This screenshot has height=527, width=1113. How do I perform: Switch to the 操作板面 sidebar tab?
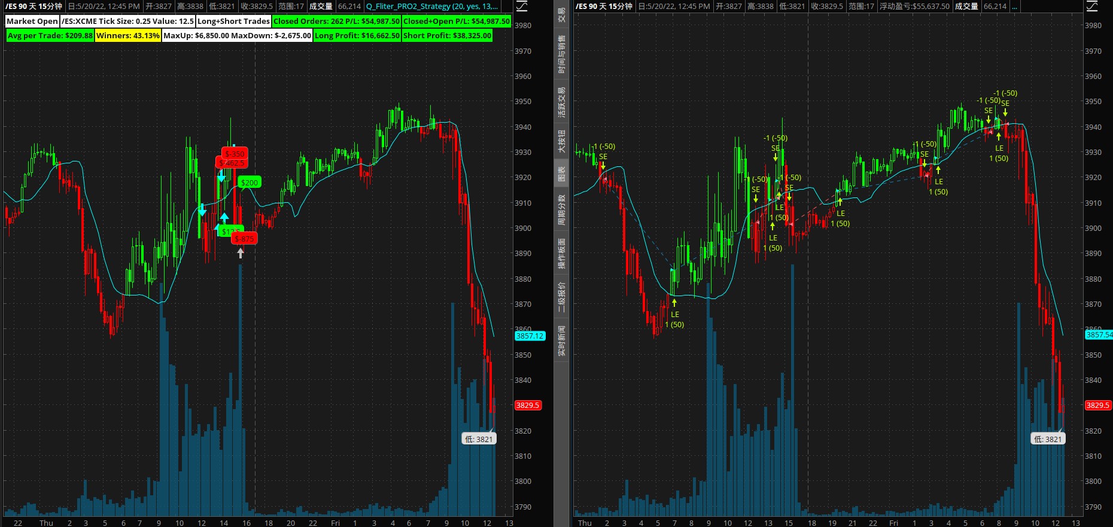point(561,254)
